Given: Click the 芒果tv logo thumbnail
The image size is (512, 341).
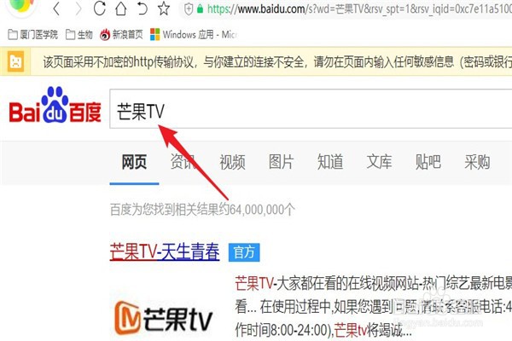Looking at the screenshot, I should pyautogui.click(x=164, y=319).
